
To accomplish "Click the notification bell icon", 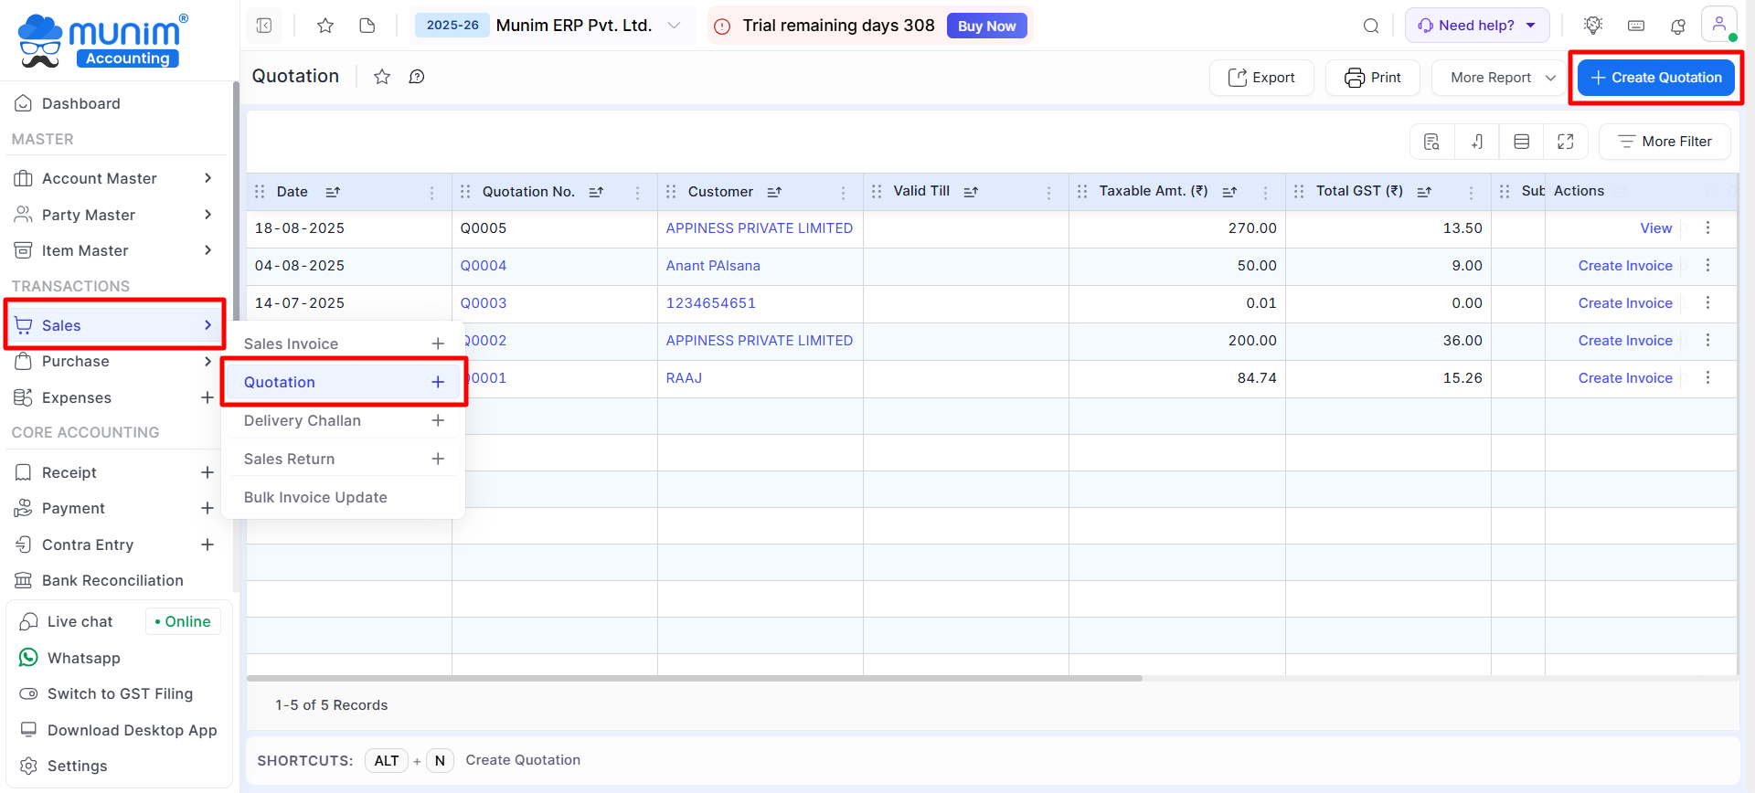I will point(1678,26).
